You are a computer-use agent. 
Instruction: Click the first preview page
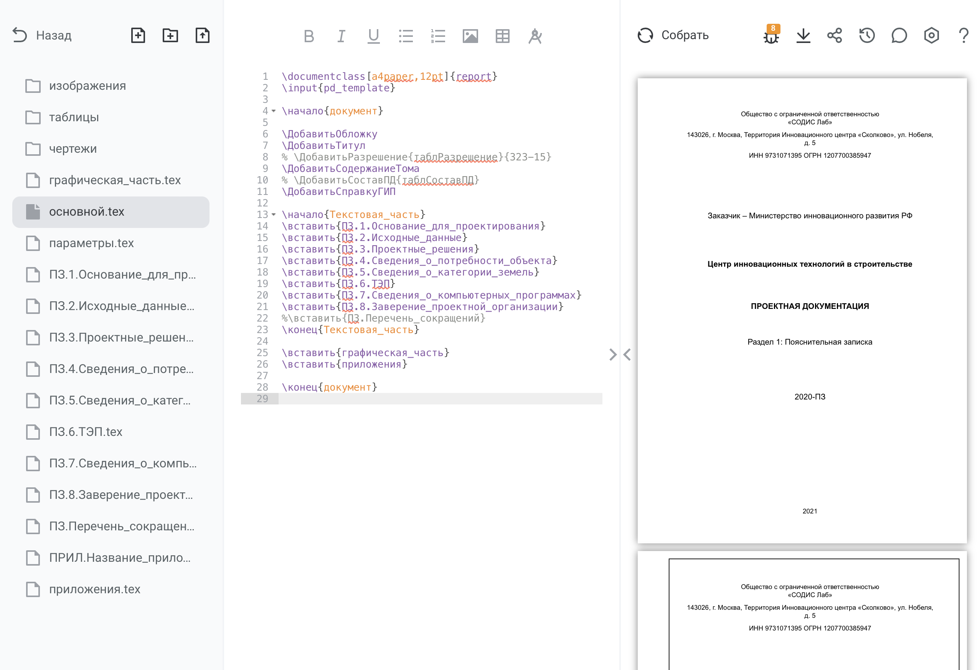pyautogui.click(x=802, y=311)
